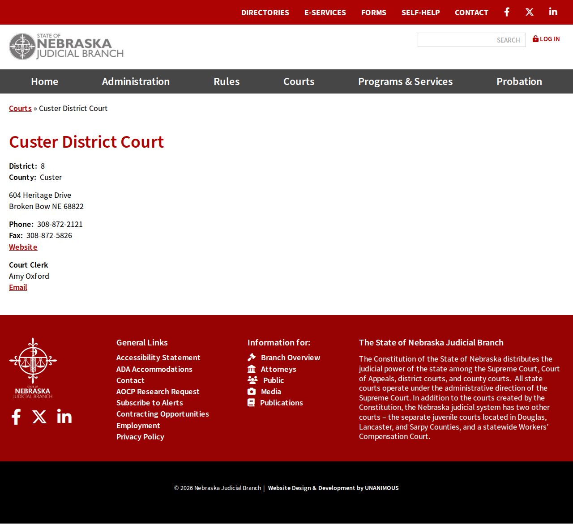Screen dimensions: 573x524
Task: Open LinkedIn icon in the footer
Action: 64,416
